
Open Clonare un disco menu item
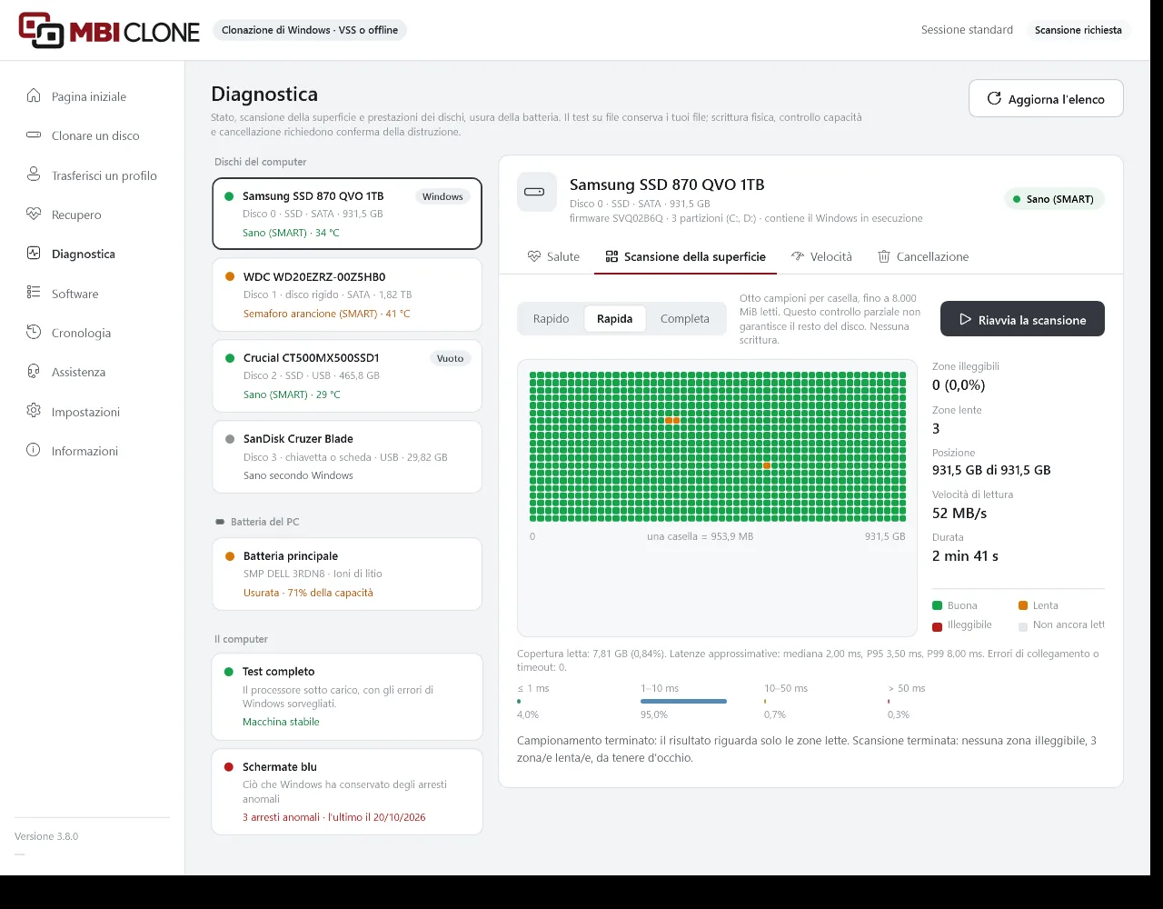93,135
